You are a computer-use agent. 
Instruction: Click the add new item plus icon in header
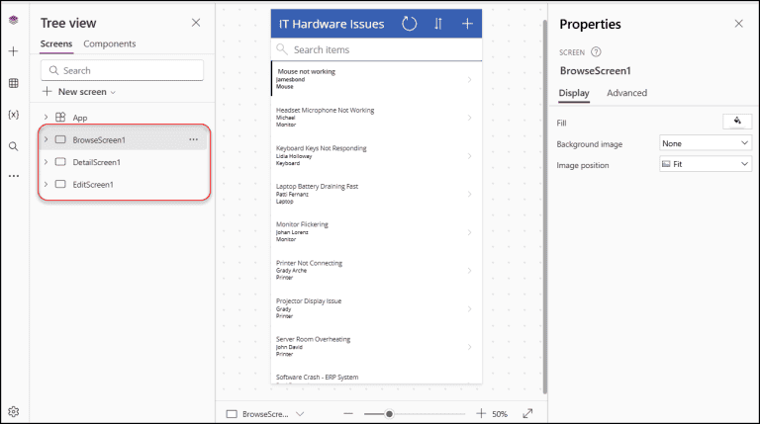pos(467,24)
